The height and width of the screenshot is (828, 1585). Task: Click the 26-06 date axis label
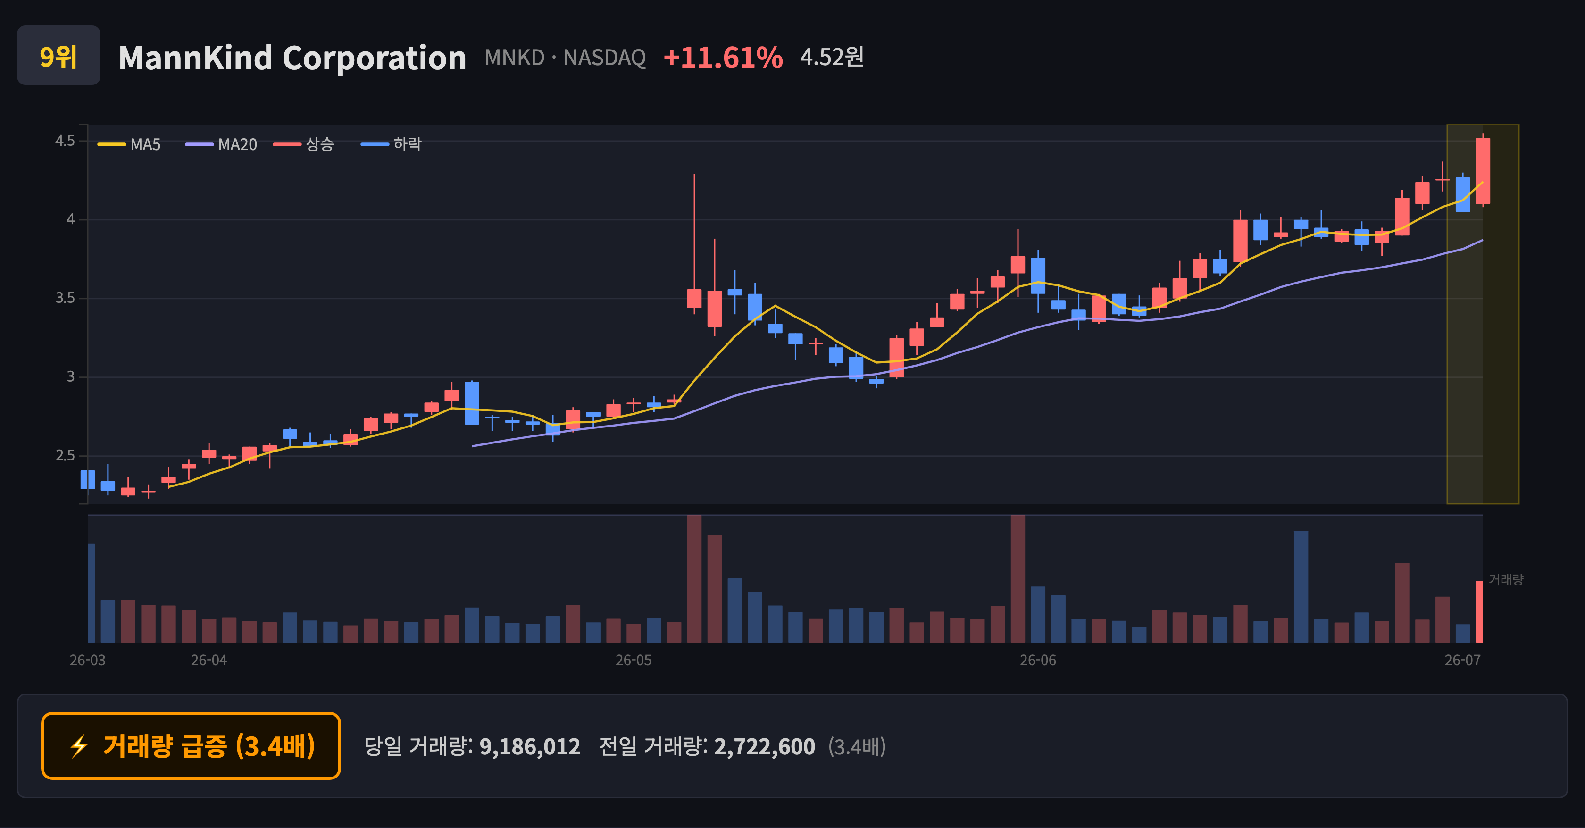1037,661
